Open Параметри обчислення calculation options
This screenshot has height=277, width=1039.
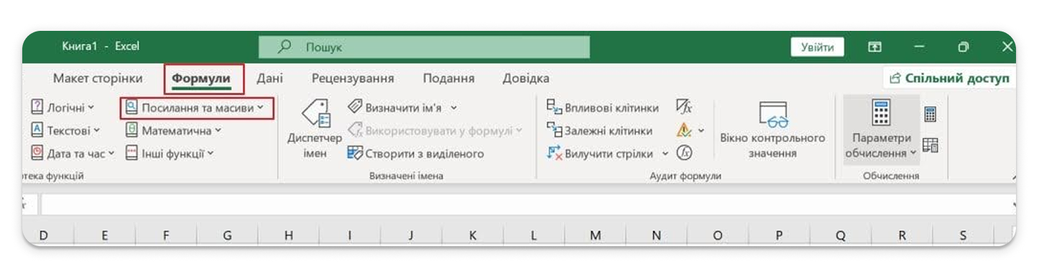click(881, 129)
